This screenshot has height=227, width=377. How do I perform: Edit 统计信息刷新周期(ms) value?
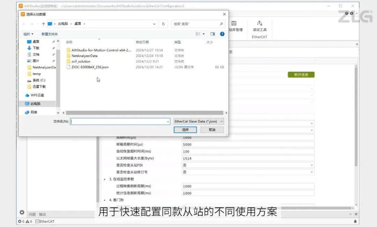point(248,193)
